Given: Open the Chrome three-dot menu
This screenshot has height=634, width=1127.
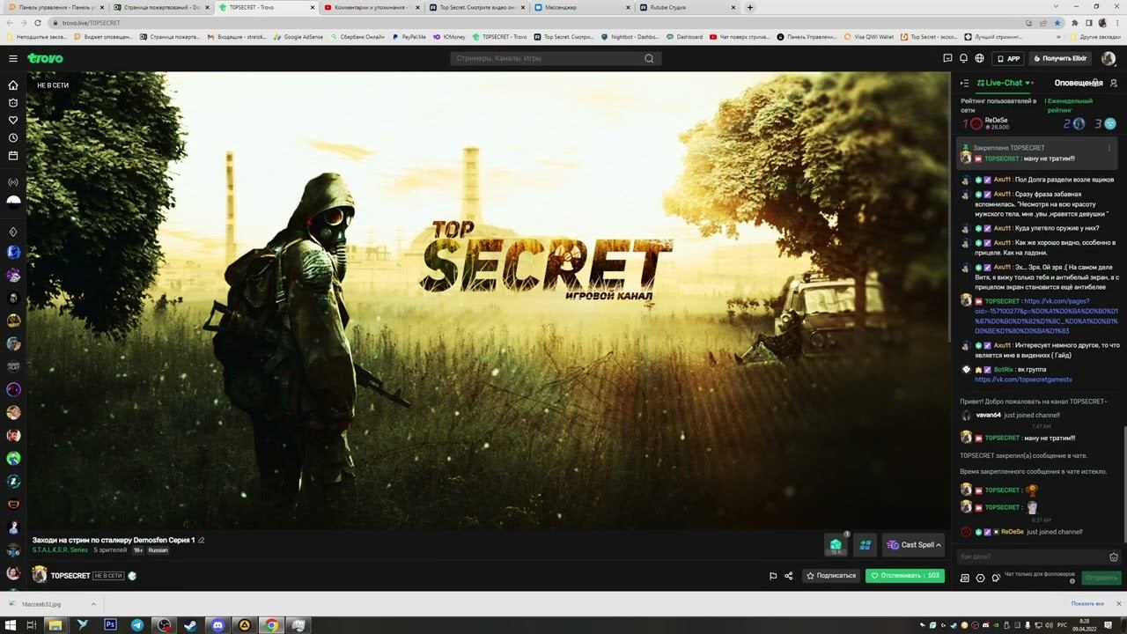Looking at the screenshot, I should (x=1116, y=23).
